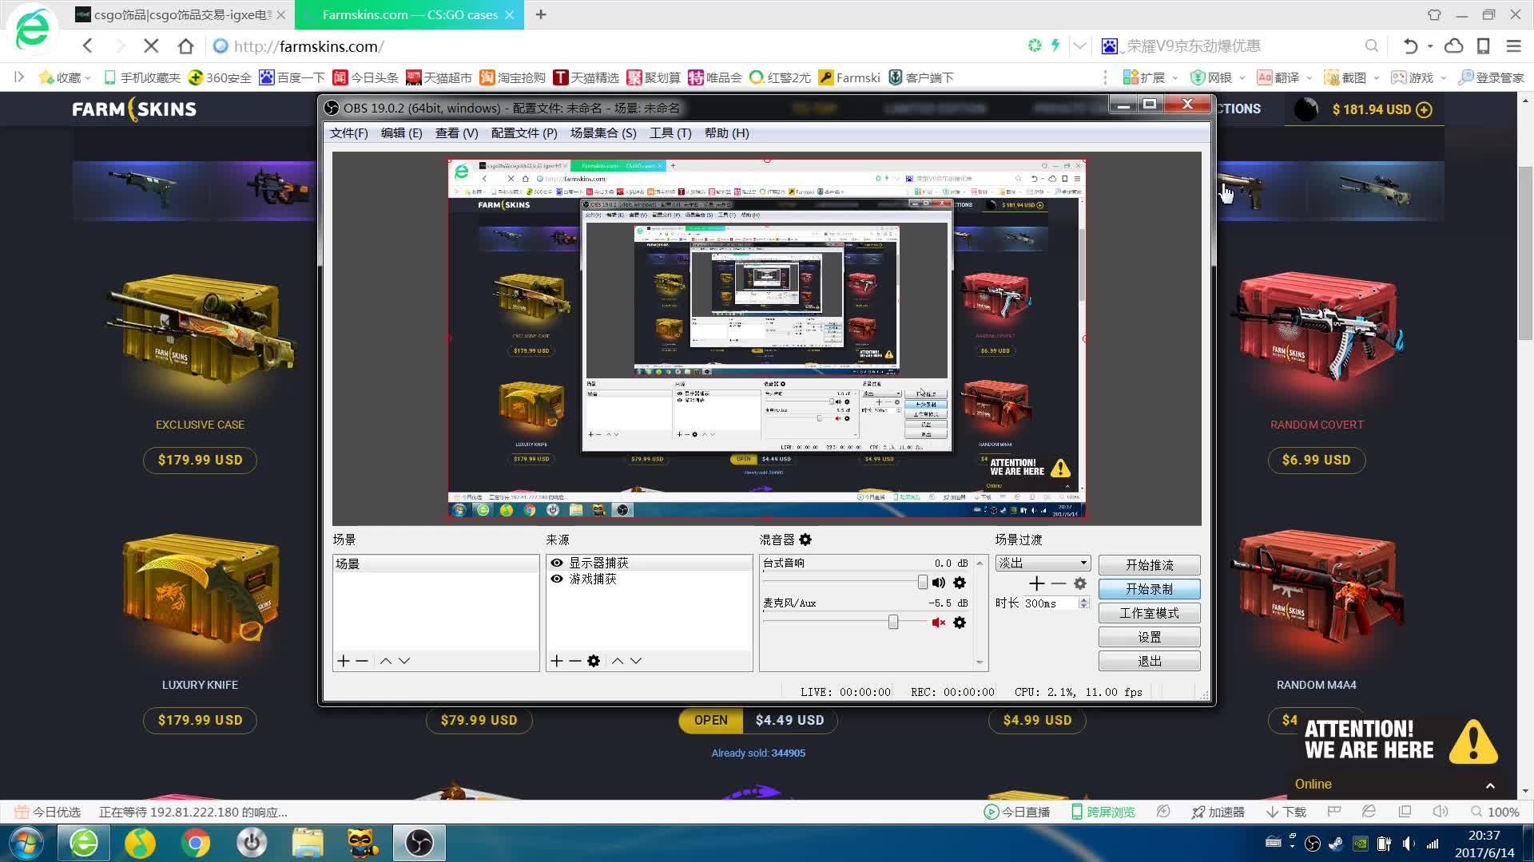Remove selected source with minus icon

[574, 661]
